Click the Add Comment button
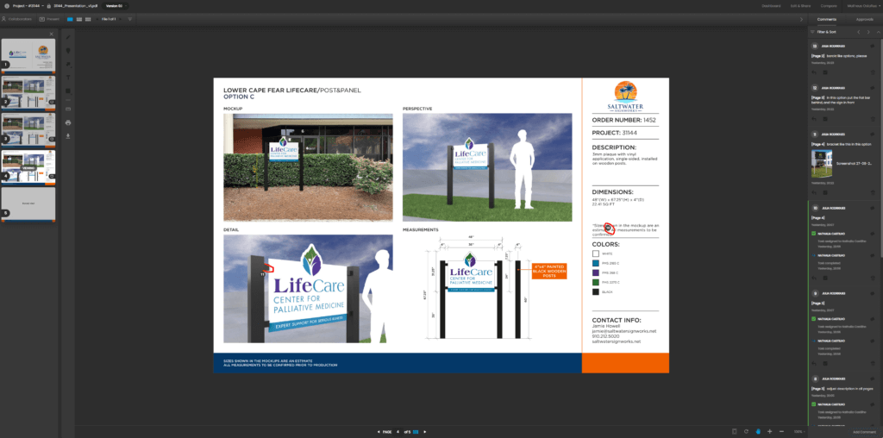This screenshot has width=883, height=438. pos(864,432)
